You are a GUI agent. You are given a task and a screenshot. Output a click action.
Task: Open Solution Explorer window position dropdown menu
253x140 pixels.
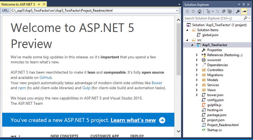239,5
